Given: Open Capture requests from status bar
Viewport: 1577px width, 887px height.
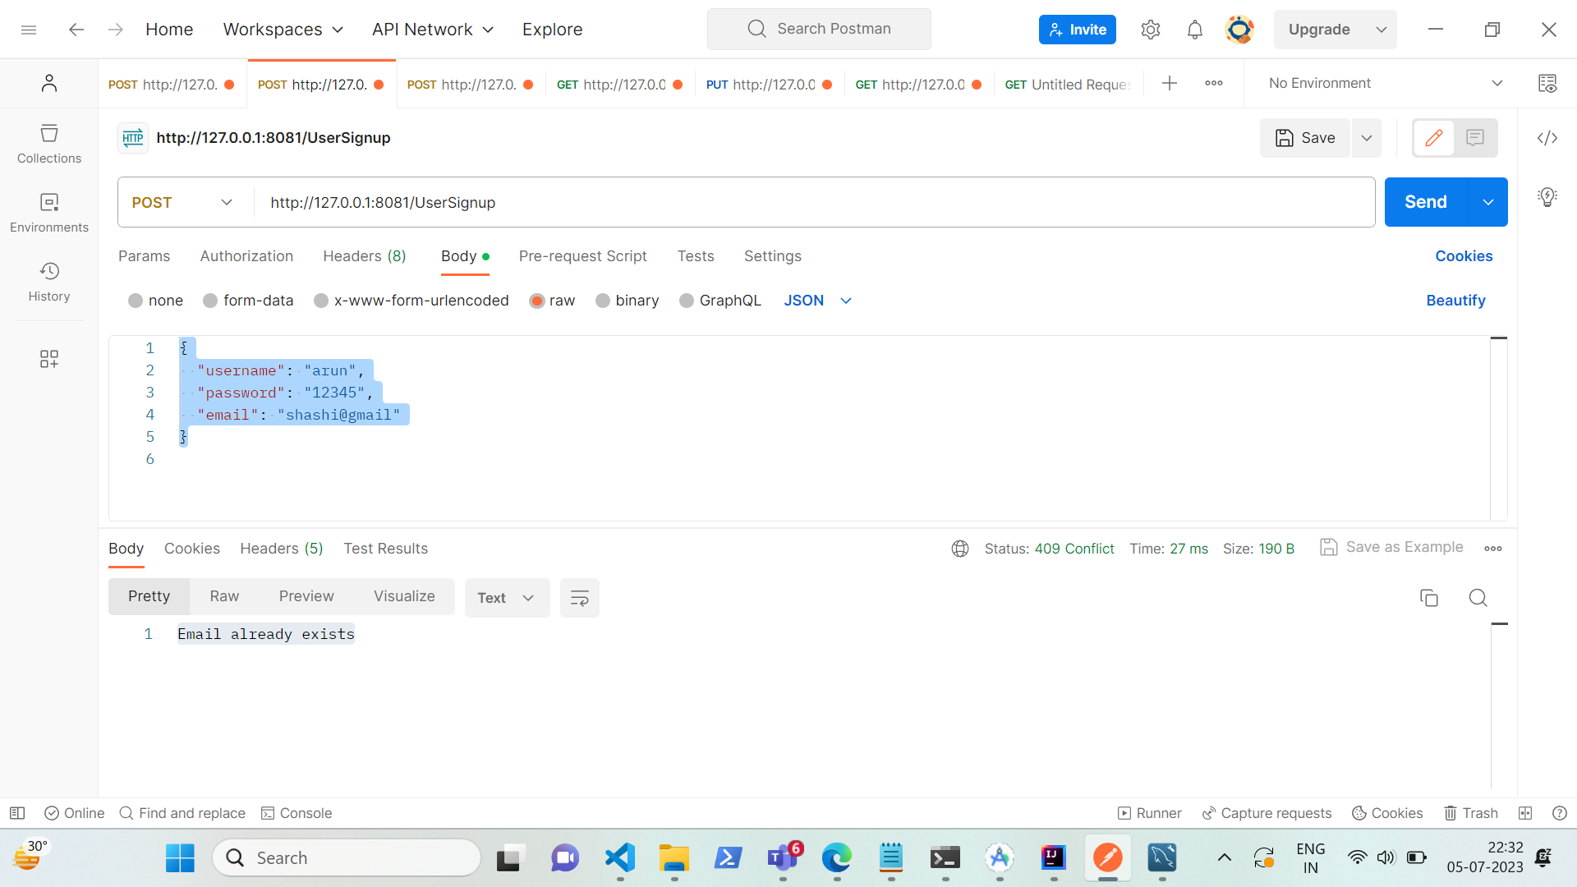Looking at the screenshot, I should point(1267,813).
